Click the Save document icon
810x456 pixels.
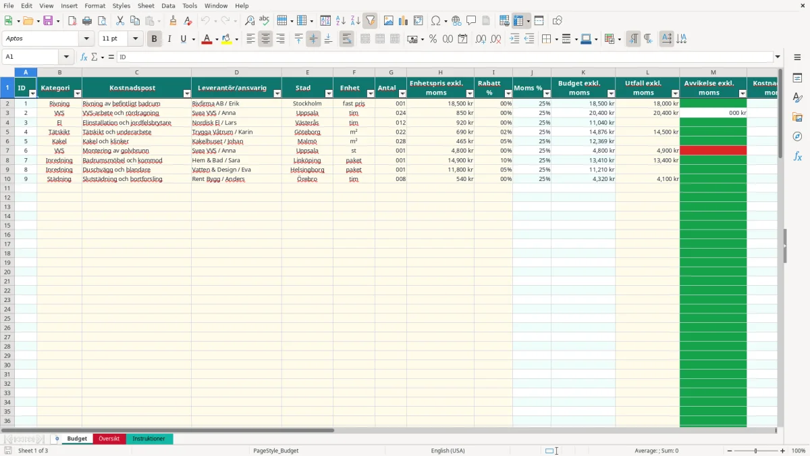[47, 21]
